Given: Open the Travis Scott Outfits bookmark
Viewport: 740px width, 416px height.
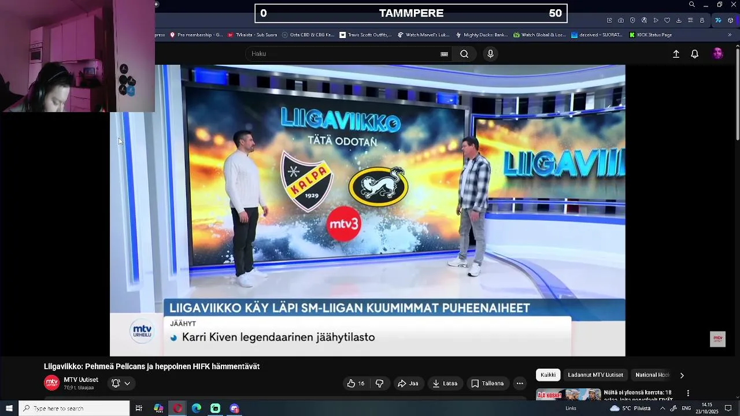Looking at the screenshot, I should click(365, 35).
